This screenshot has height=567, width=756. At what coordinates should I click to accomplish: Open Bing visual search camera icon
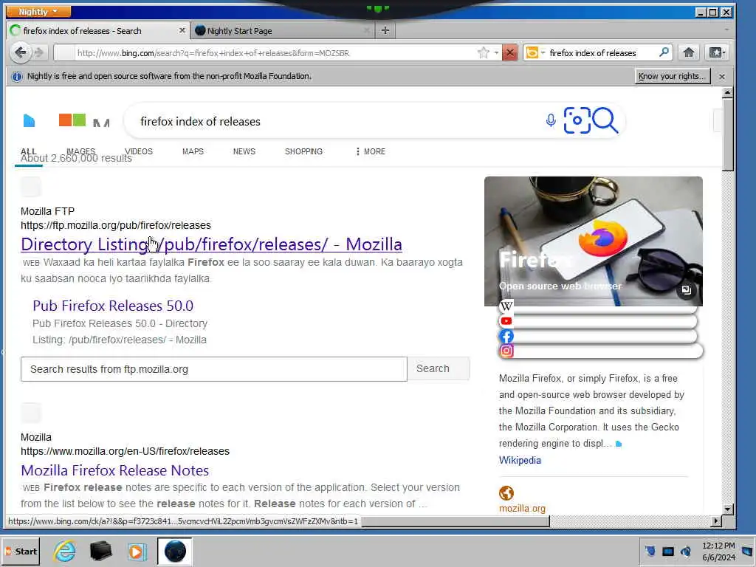pyautogui.click(x=577, y=120)
